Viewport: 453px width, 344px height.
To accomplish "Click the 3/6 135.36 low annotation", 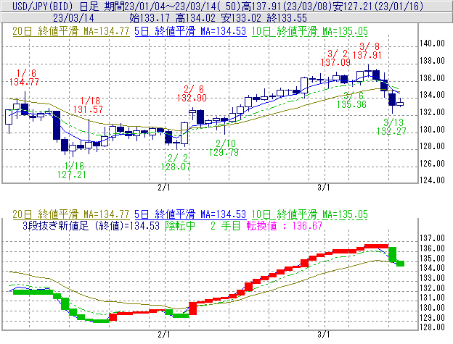I will click(x=351, y=100).
